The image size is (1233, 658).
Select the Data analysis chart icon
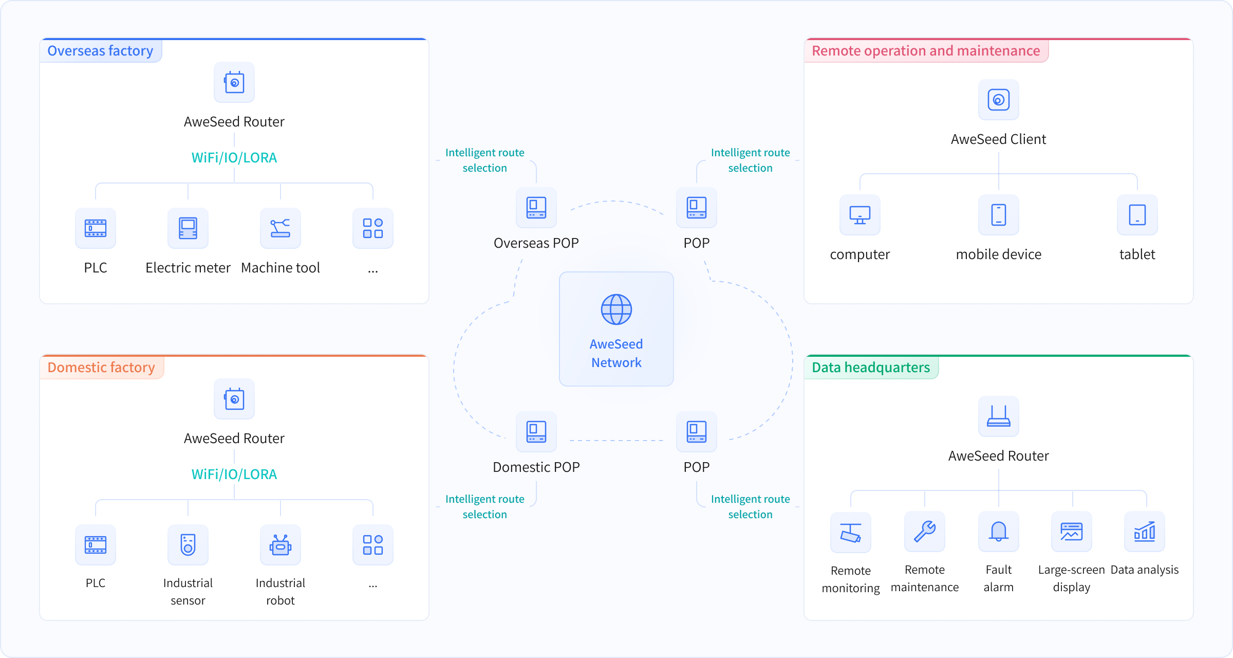pos(1145,532)
